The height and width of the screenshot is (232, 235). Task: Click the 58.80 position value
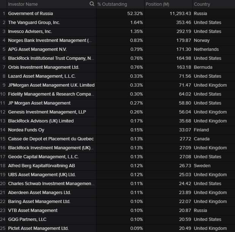[185, 103]
